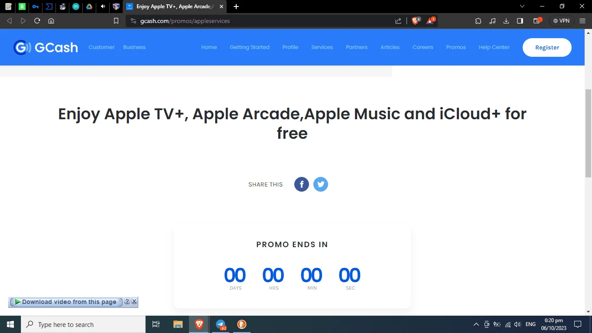Close the Enjoy Apple TV+ tab
The image size is (592, 333).
221,7
